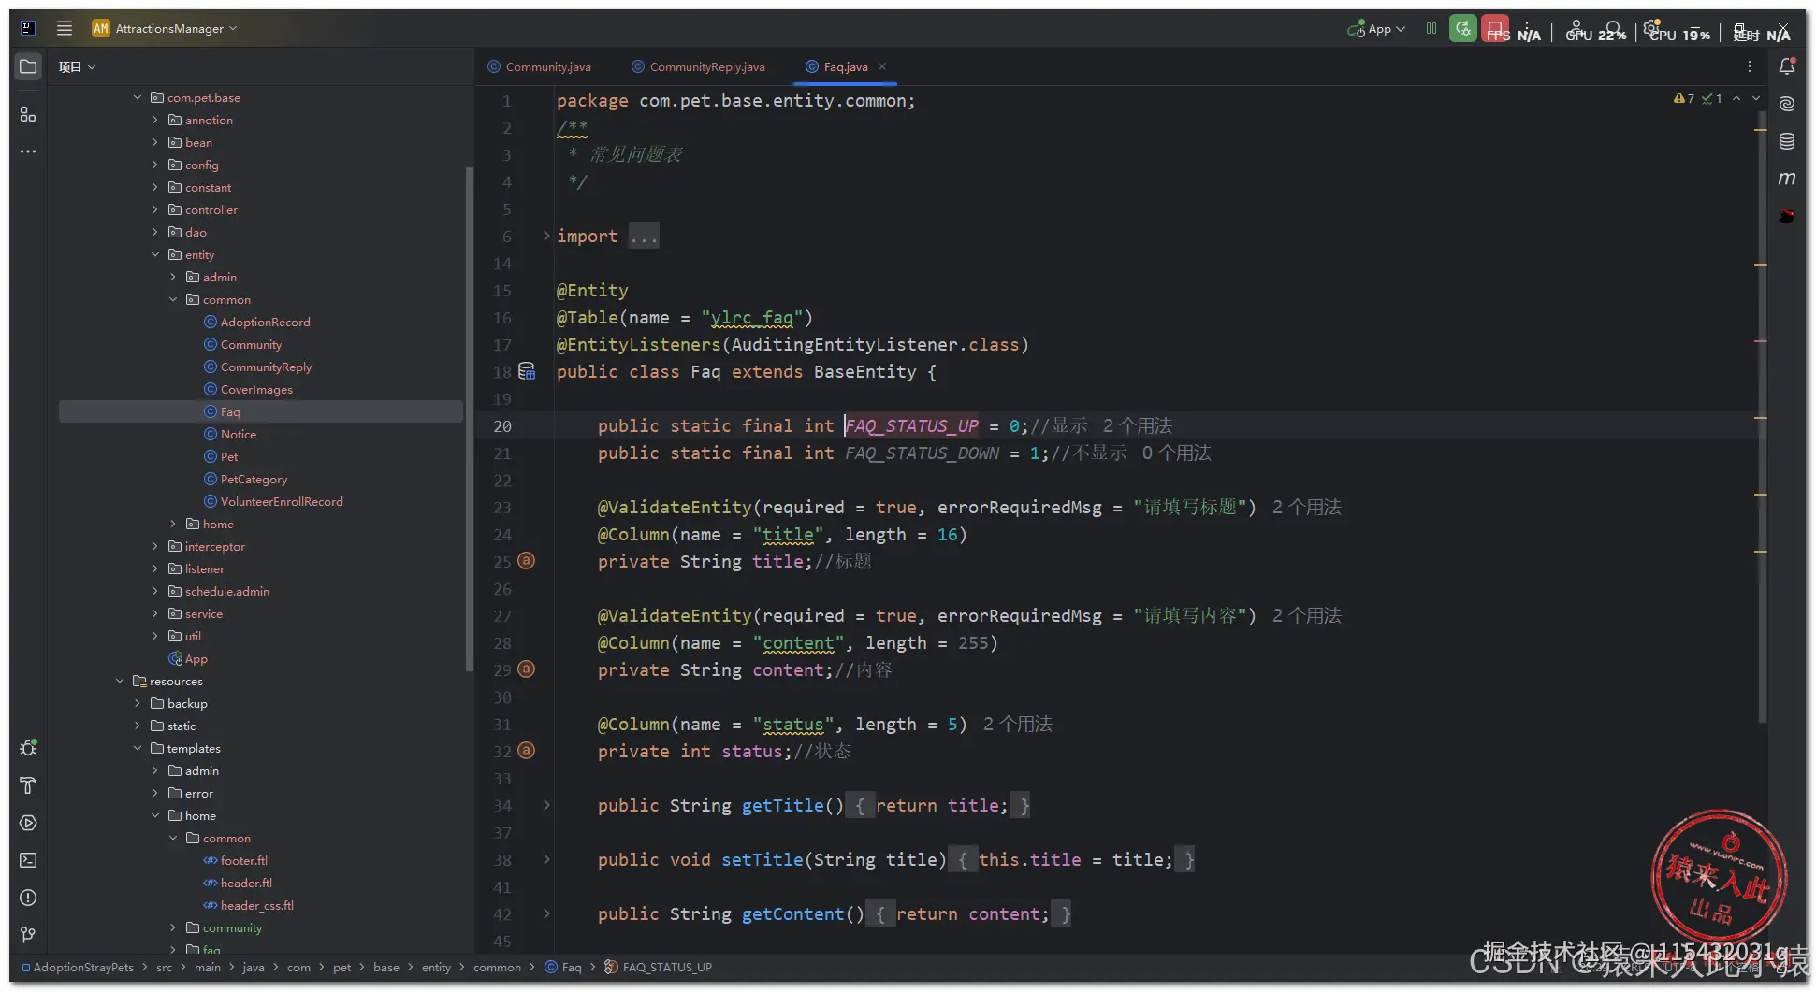Open the App run configuration dropdown
Viewport: 1816px width, 992px height.
point(1376,29)
